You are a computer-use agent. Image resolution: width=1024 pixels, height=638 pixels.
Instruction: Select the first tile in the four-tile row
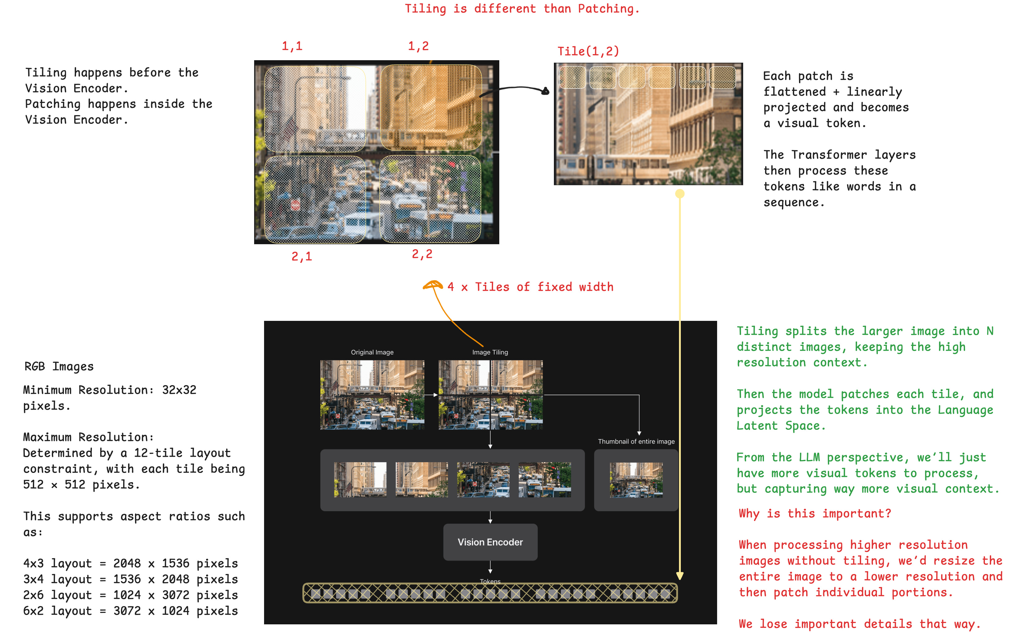360,479
